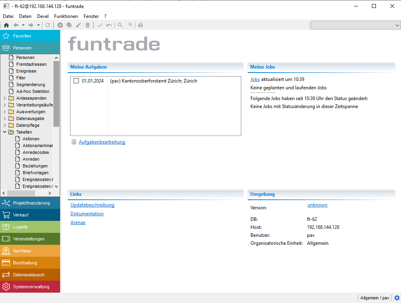
Task: Open the Funktionen menu
Action: [x=66, y=16]
